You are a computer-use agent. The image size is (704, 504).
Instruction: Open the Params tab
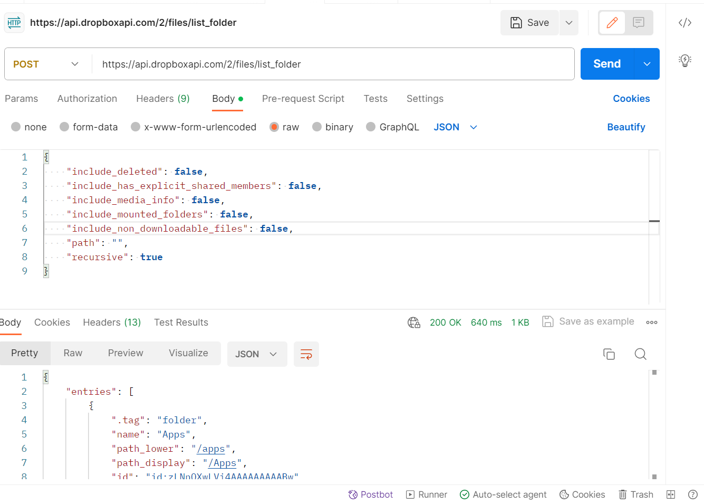21,99
